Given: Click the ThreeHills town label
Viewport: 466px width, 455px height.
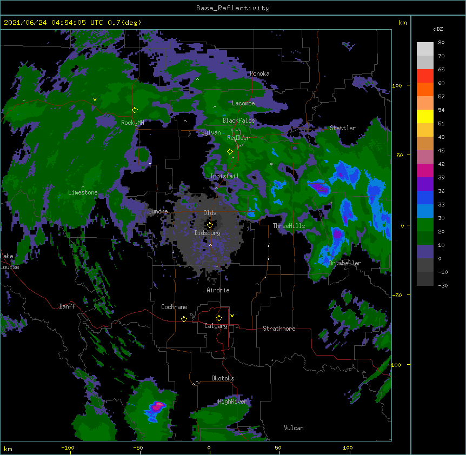Looking at the screenshot, I should click(289, 226).
